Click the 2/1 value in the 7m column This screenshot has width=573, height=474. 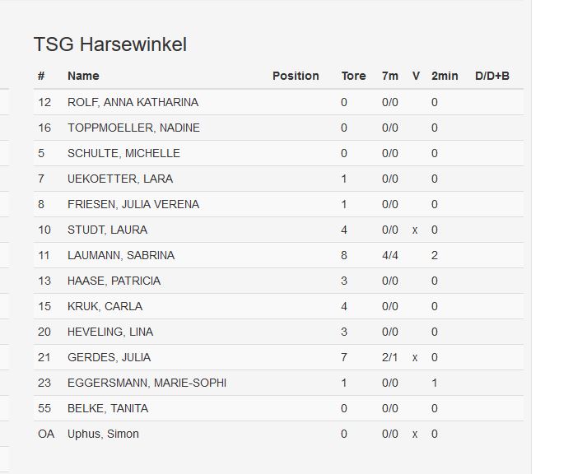pos(390,357)
